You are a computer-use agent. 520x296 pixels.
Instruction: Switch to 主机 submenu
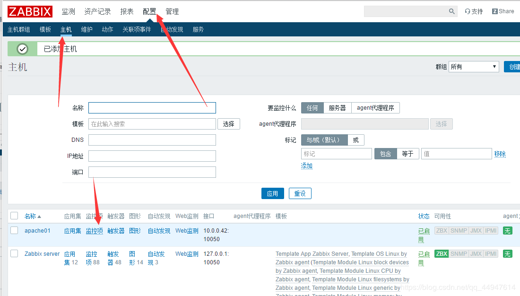[x=66, y=29]
